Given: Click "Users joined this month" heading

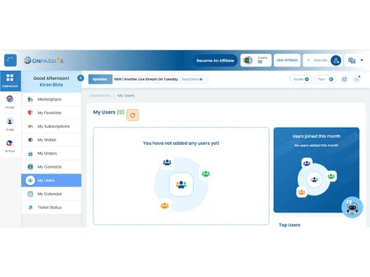Looking at the screenshot, I should pyautogui.click(x=317, y=136).
